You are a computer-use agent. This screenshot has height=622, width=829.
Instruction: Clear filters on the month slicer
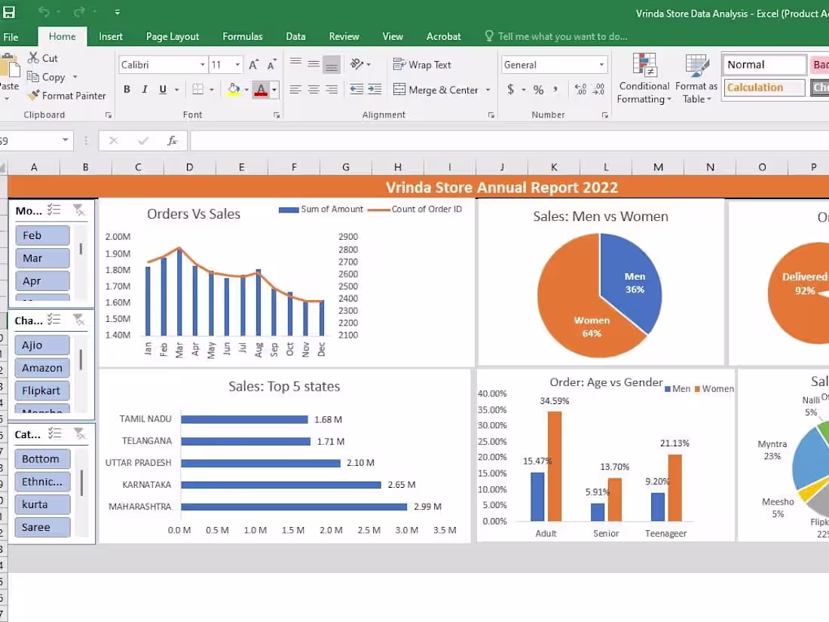(x=80, y=210)
